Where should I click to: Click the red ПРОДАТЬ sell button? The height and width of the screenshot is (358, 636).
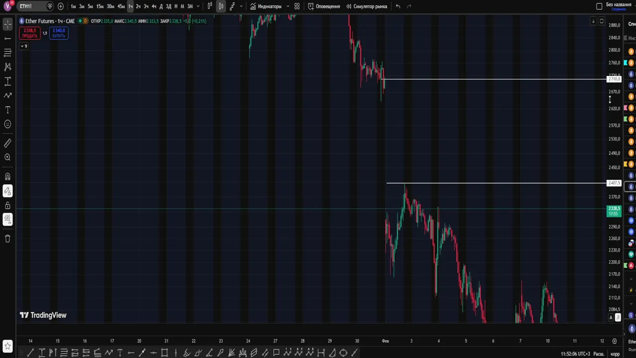pyautogui.click(x=29, y=33)
